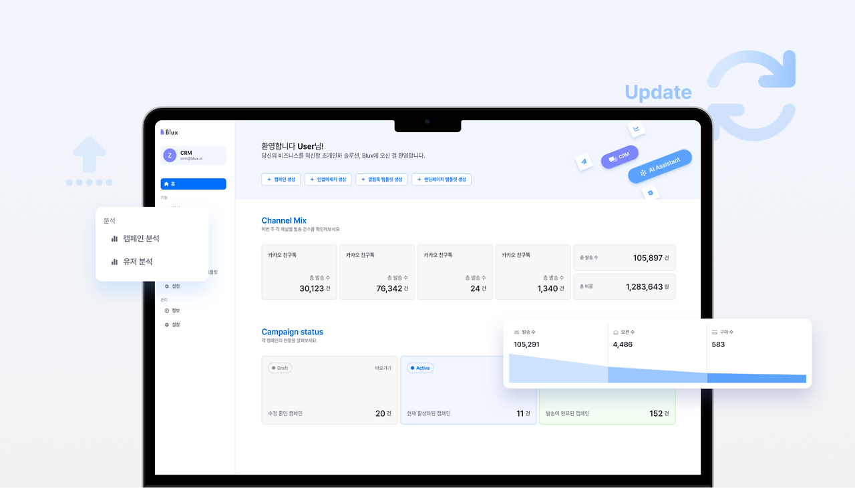Click the Channel Mix heading
The width and height of the screenshot is (855, 488).
pos(284,220)
